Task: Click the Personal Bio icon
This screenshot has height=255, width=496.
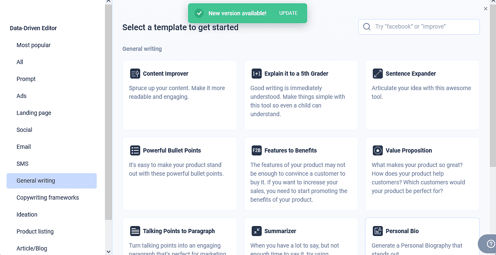Action: click(377, 231)
